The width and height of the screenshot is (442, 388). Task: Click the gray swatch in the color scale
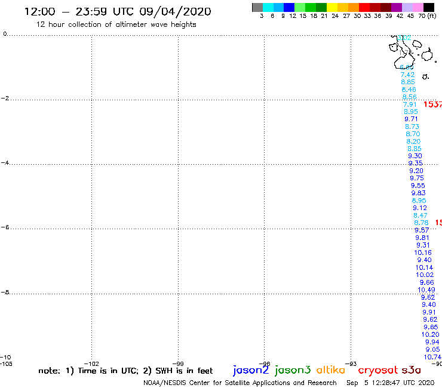click(257, 7)
